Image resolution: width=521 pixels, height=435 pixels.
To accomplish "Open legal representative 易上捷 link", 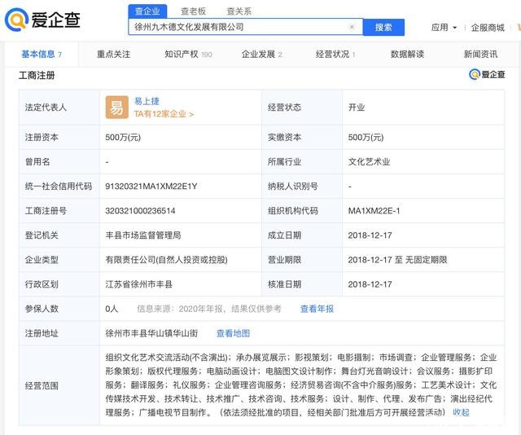I will click(147, 101).
